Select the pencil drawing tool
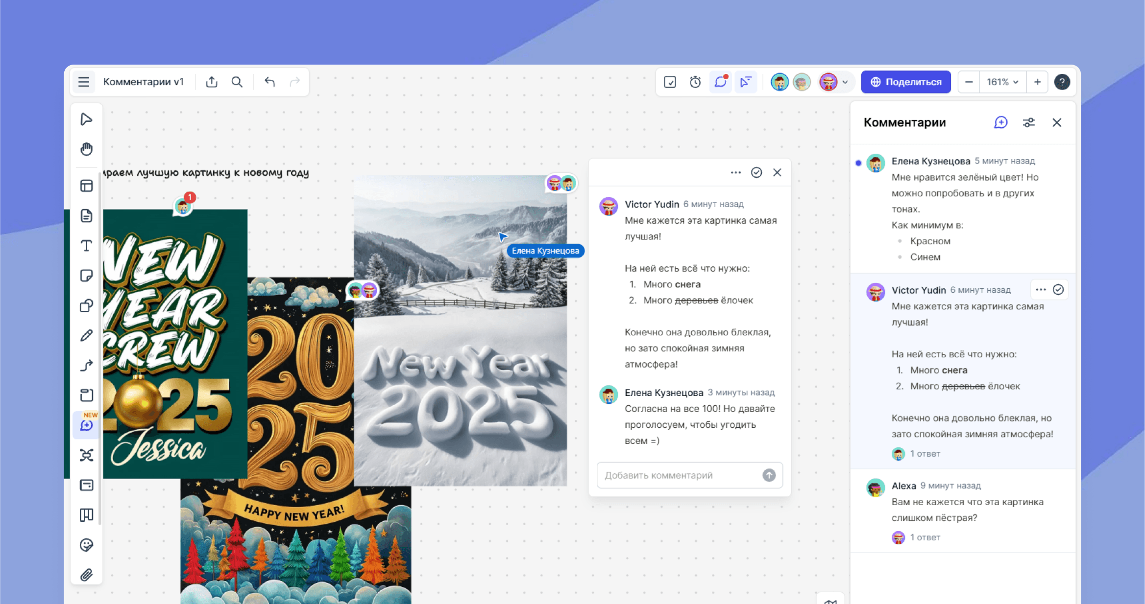This screenshot has width=1145, height=604. click(87, 335)
